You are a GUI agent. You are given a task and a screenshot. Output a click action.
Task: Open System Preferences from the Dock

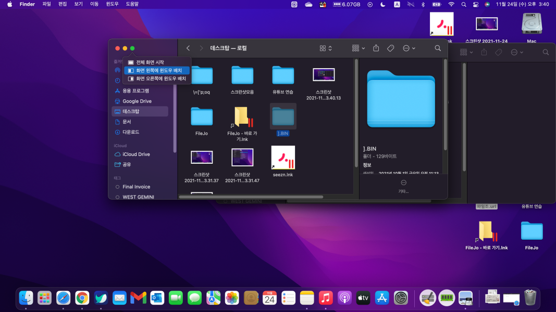click(x=401, y=298)
